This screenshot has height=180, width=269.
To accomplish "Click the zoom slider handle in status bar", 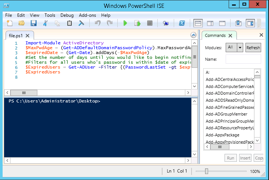I will coord(207,171).
